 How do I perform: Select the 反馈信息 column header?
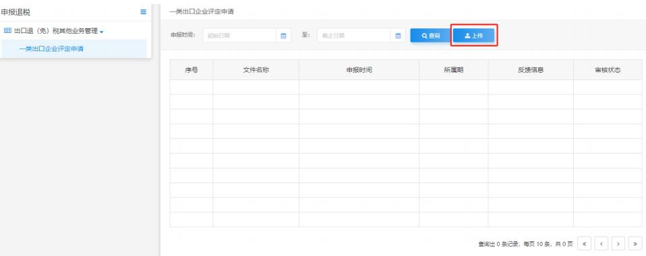[x=531, y=70]
